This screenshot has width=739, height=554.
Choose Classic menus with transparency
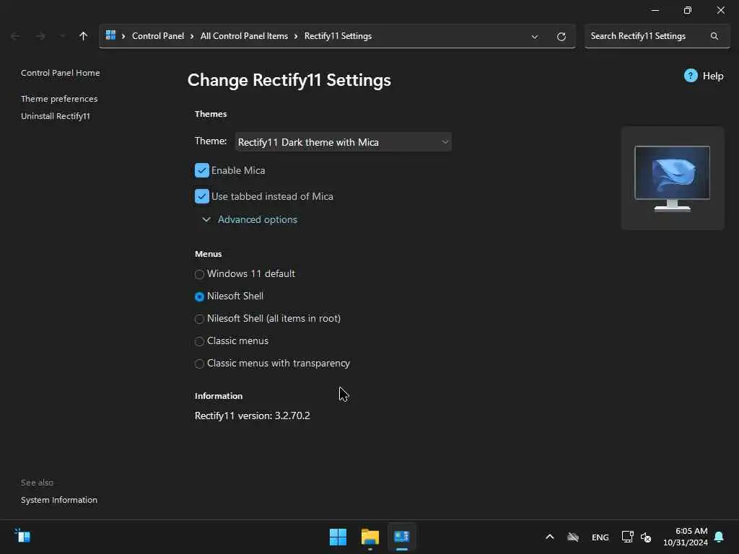point(199,364)
